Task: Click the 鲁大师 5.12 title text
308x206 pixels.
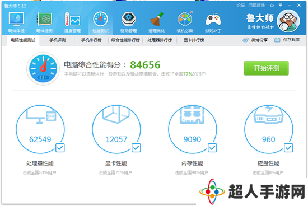Action: [x=15, y=6]
